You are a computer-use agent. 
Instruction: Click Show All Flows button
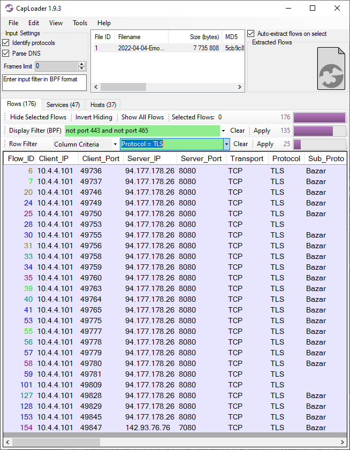[x=142, y=117]
